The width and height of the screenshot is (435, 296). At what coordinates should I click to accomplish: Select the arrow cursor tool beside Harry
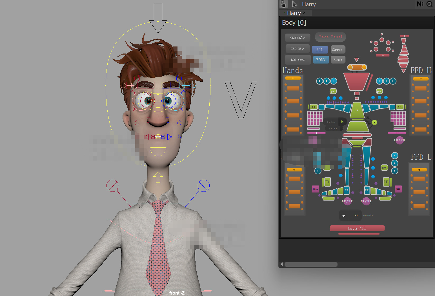click(x=294, y=4)
